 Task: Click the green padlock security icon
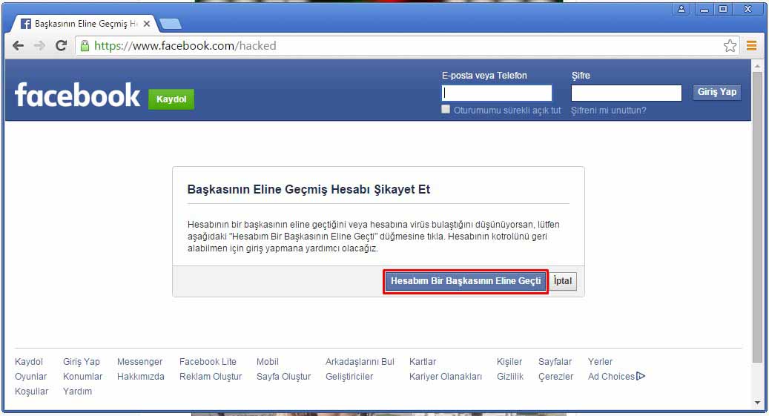tap(85, 45)
